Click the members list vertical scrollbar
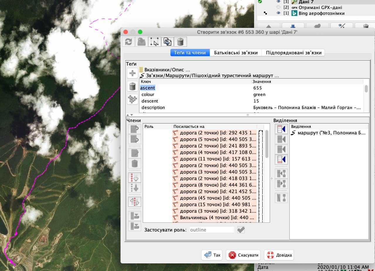375x271 pixels. tap(267, 144)
